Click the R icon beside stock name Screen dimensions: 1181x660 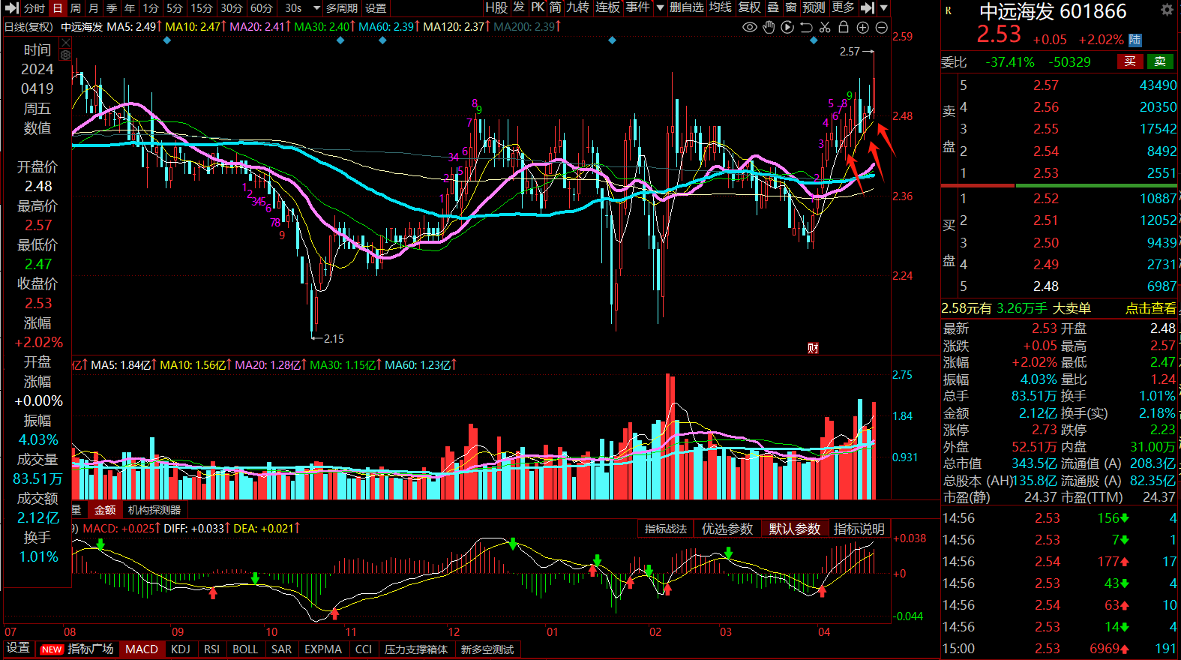point(949,10)
